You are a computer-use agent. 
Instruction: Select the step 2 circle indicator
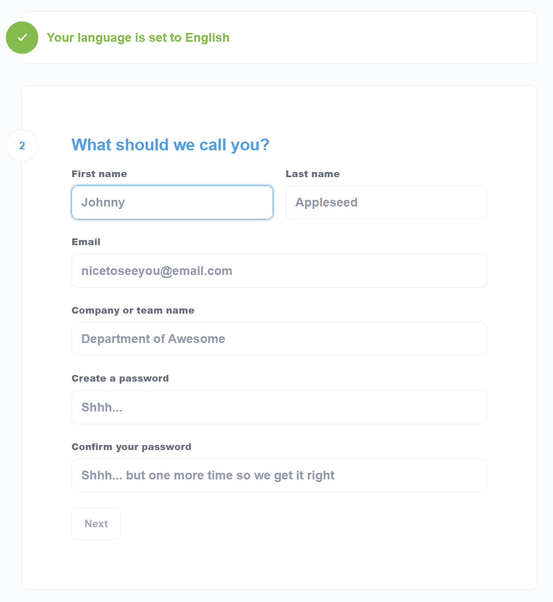pos(22,145)
